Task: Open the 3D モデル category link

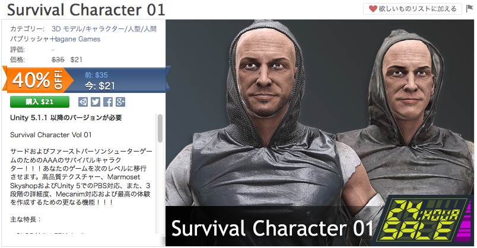Action: (66, 29)
